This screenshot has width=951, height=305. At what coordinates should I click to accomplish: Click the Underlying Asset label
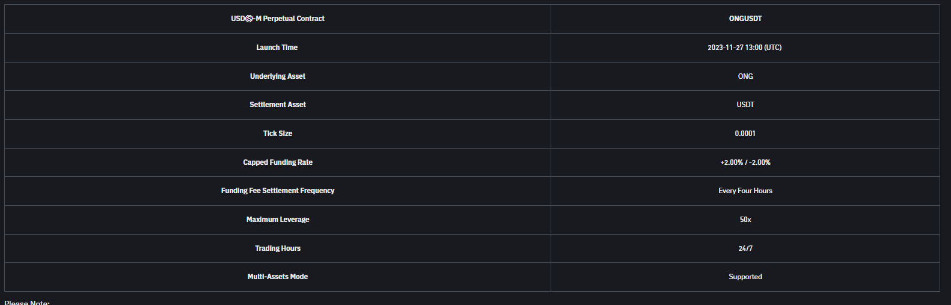[278, 76]
